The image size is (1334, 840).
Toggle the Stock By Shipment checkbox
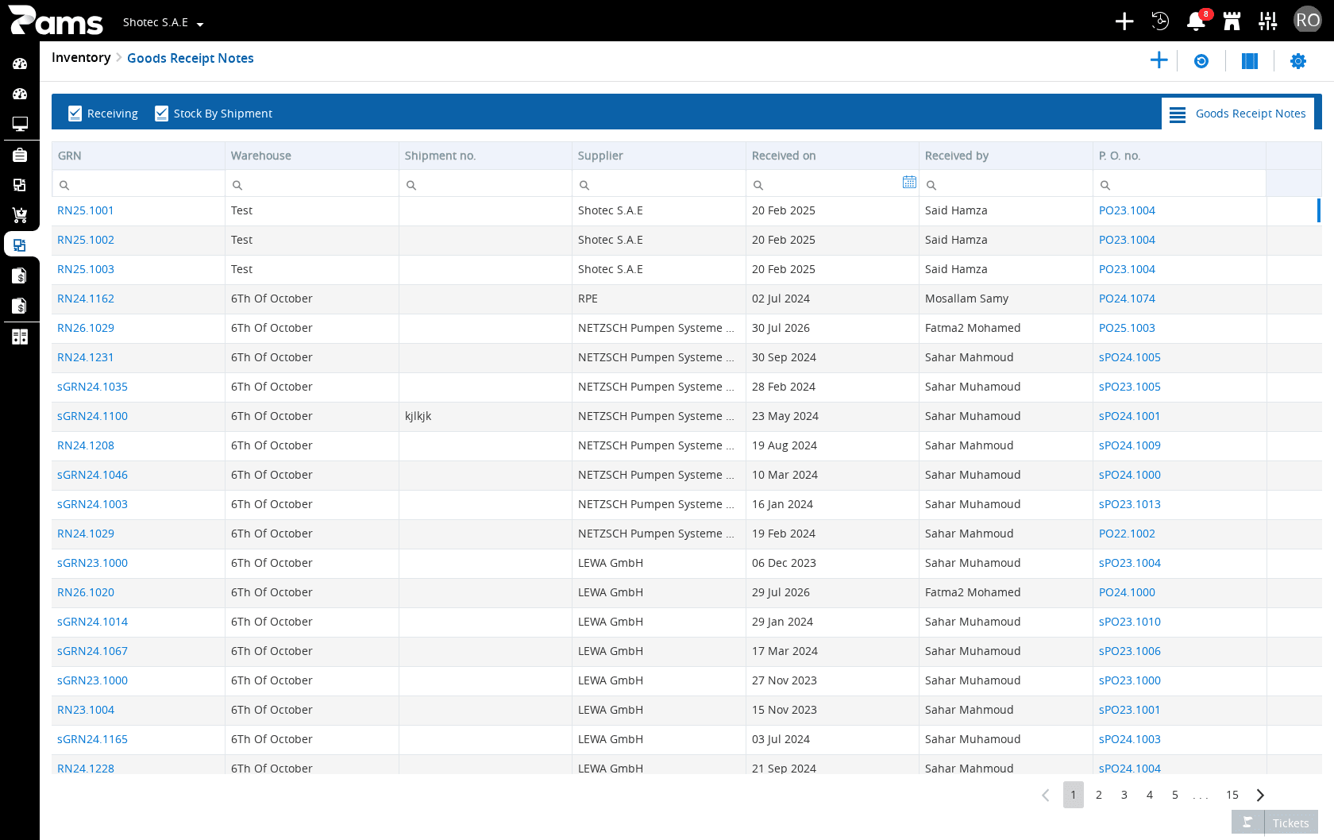[x=161, y=114]
